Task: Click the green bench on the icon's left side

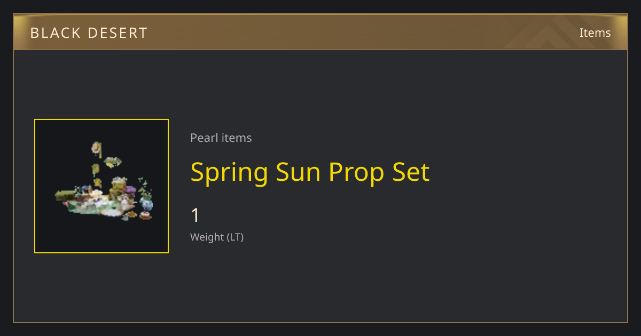Action: pos(66,195)
